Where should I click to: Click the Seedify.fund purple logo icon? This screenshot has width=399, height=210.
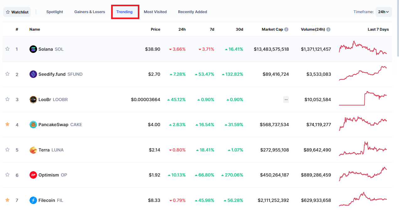pyautogui.click(x=33, y=74)
